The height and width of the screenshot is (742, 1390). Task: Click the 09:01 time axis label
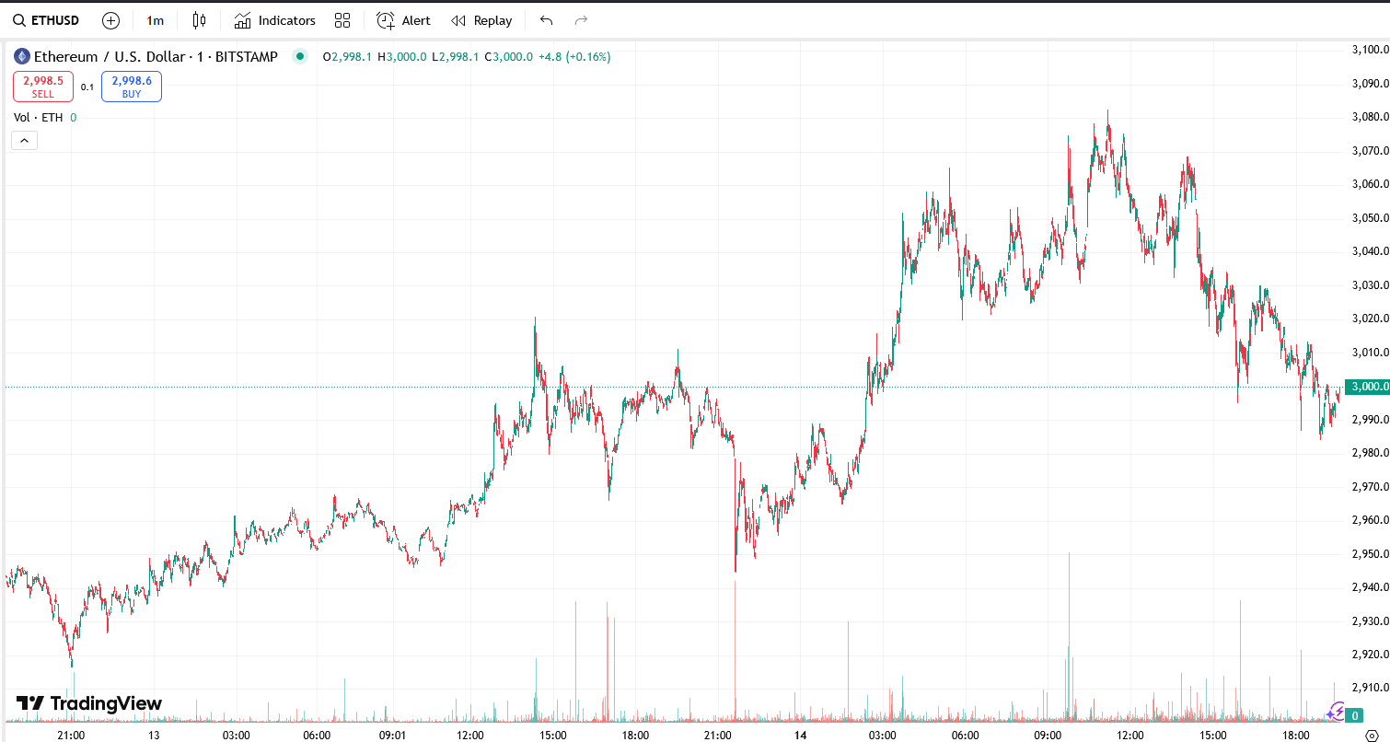393,736
